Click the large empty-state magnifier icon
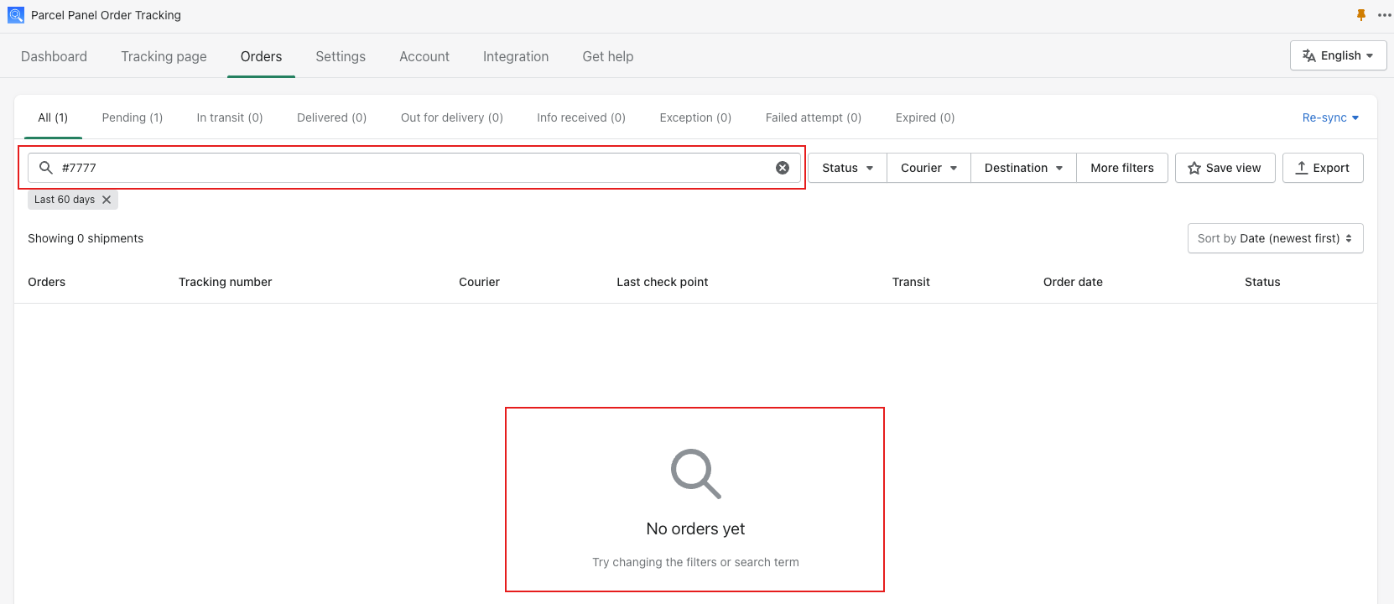This screenshot has width=1394, height=604. [695, 474]
